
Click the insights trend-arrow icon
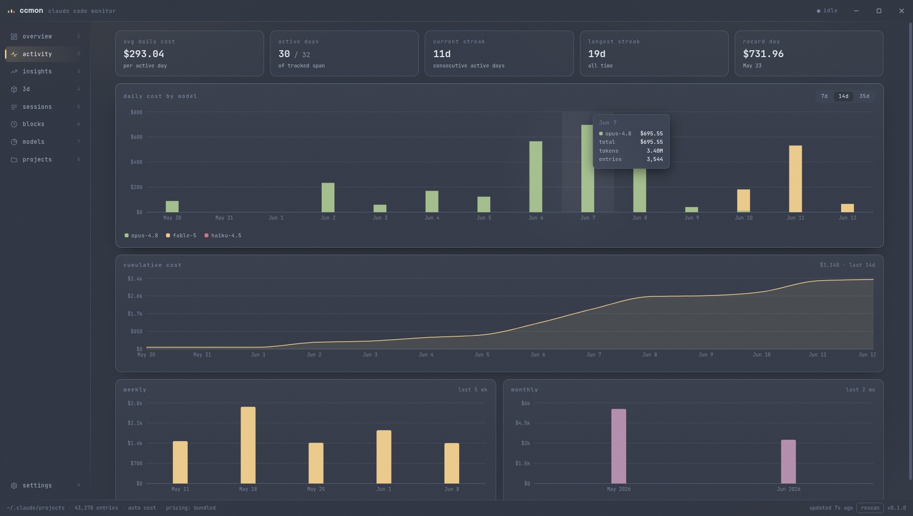[x=14, y=71]
